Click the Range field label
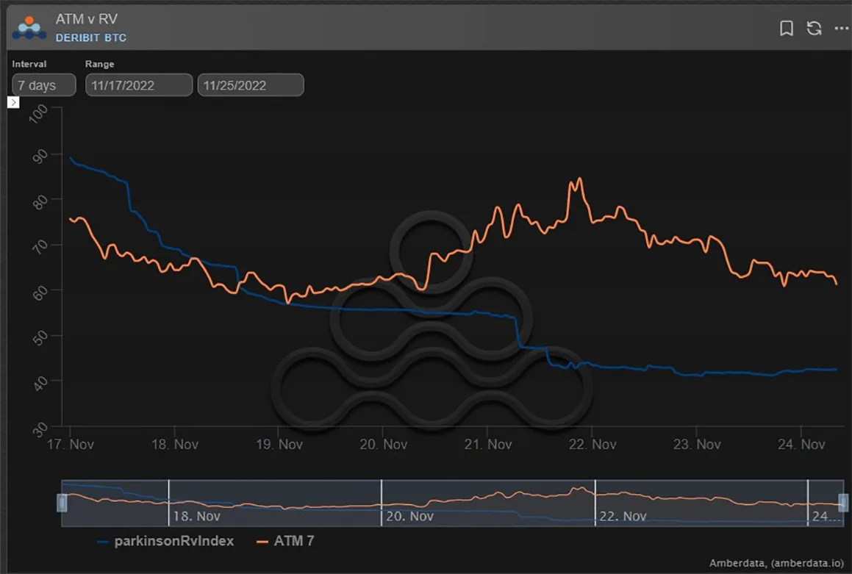The image size is (852, 574). (x=99, y=64)
